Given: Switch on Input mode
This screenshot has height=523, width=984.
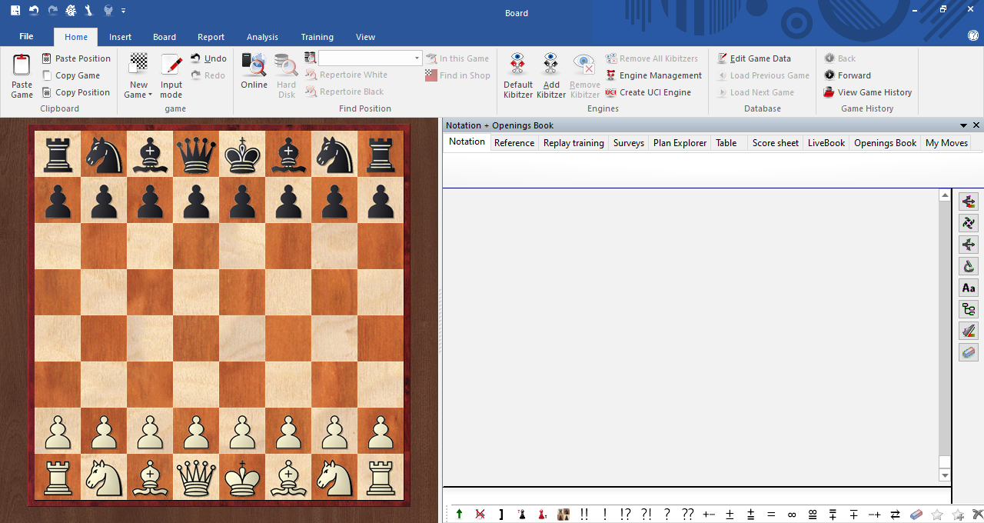Looking at the screenshot, I should pyautogui.click(x=171, y=75).
